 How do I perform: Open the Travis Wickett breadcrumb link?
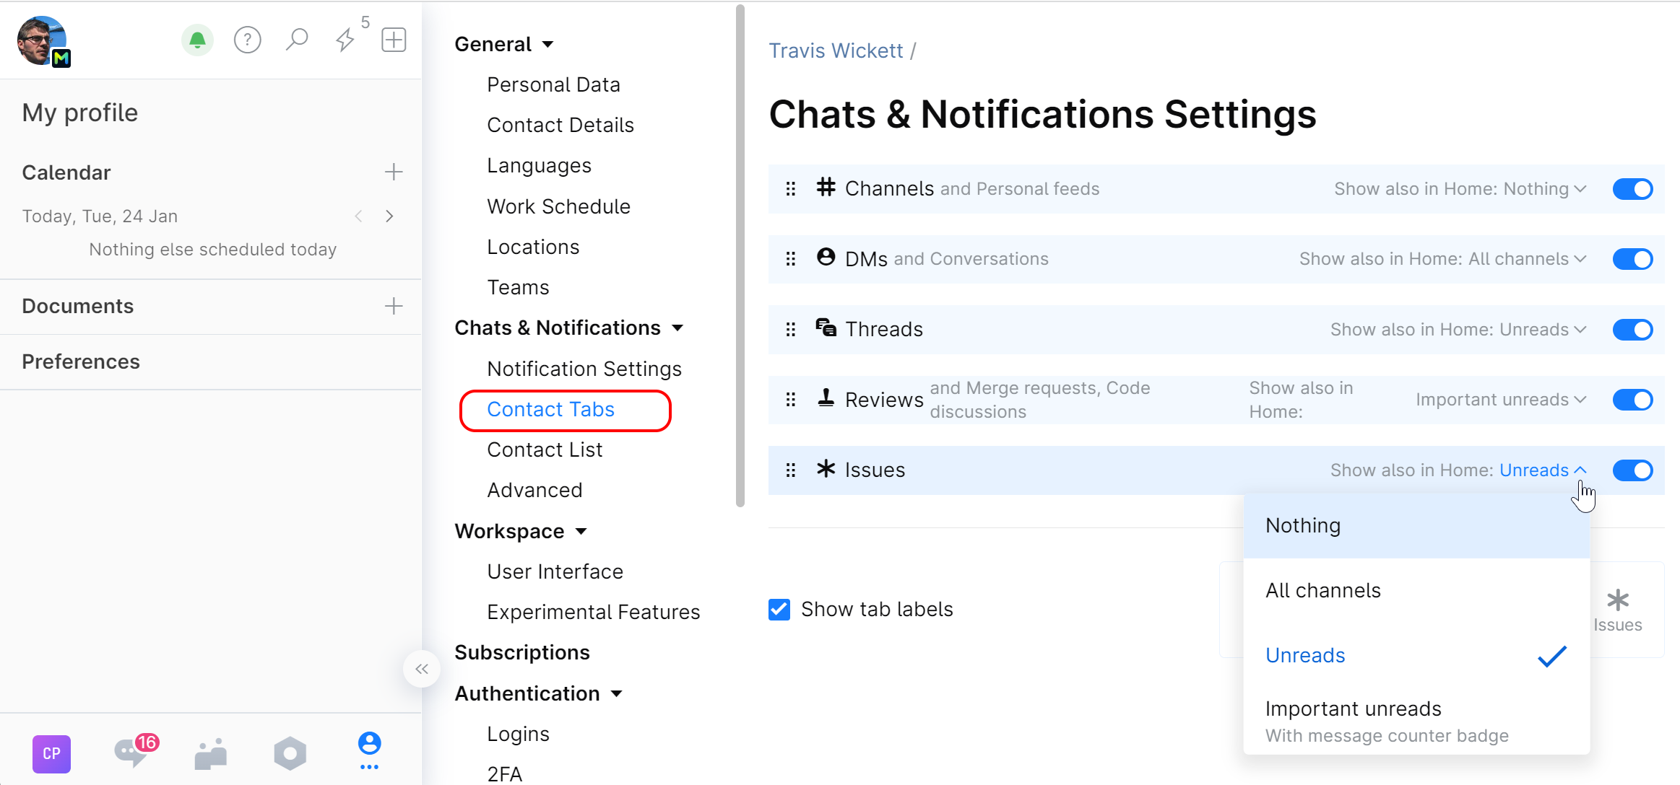pyautogui.click(x=835, y=51)
